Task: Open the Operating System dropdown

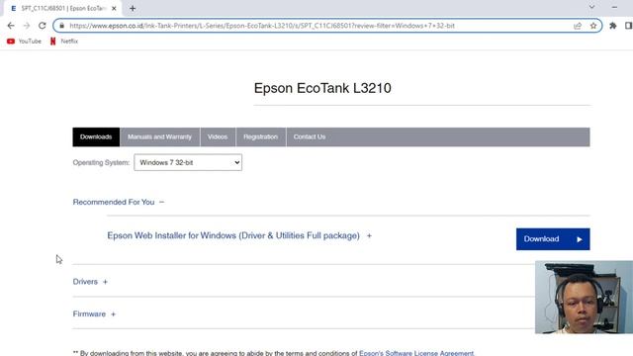Action: point(188,162)
